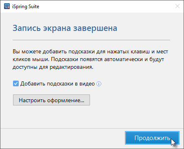Screen dimensions: 184x149
Task: Click empty title bar area beside window title
Action: click(106, 7)
